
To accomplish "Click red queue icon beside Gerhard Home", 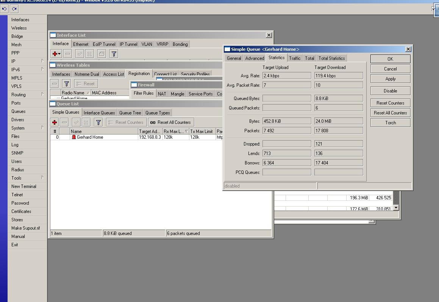I will pos(74,137).
